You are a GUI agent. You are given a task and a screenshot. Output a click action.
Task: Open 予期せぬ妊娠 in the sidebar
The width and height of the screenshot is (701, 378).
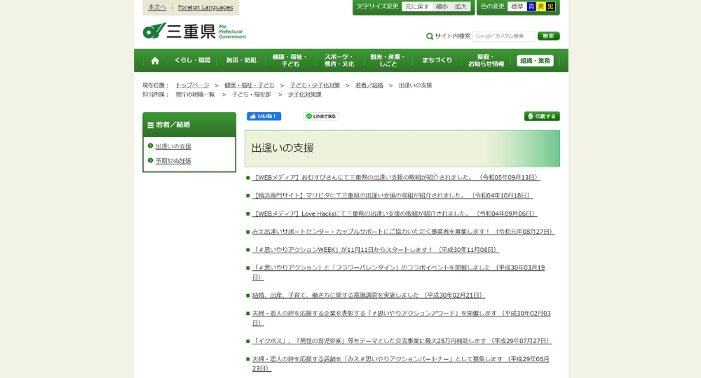173,161
